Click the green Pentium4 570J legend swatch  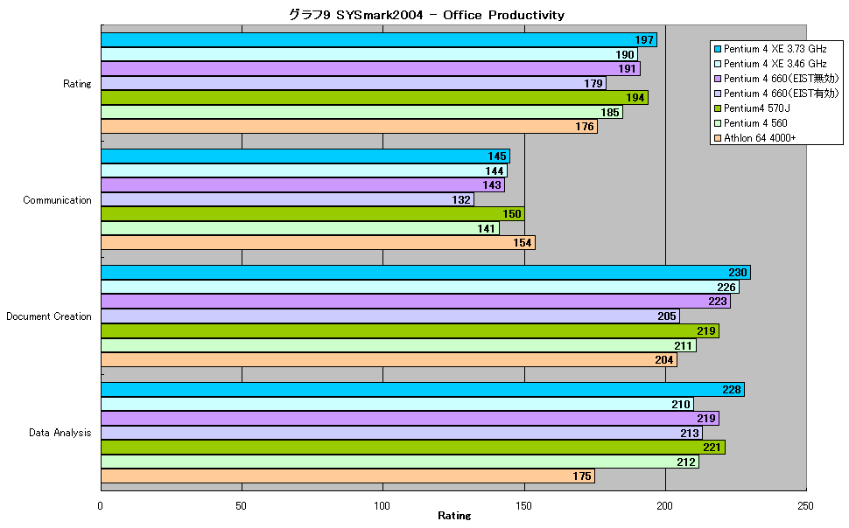click(718, 108)
